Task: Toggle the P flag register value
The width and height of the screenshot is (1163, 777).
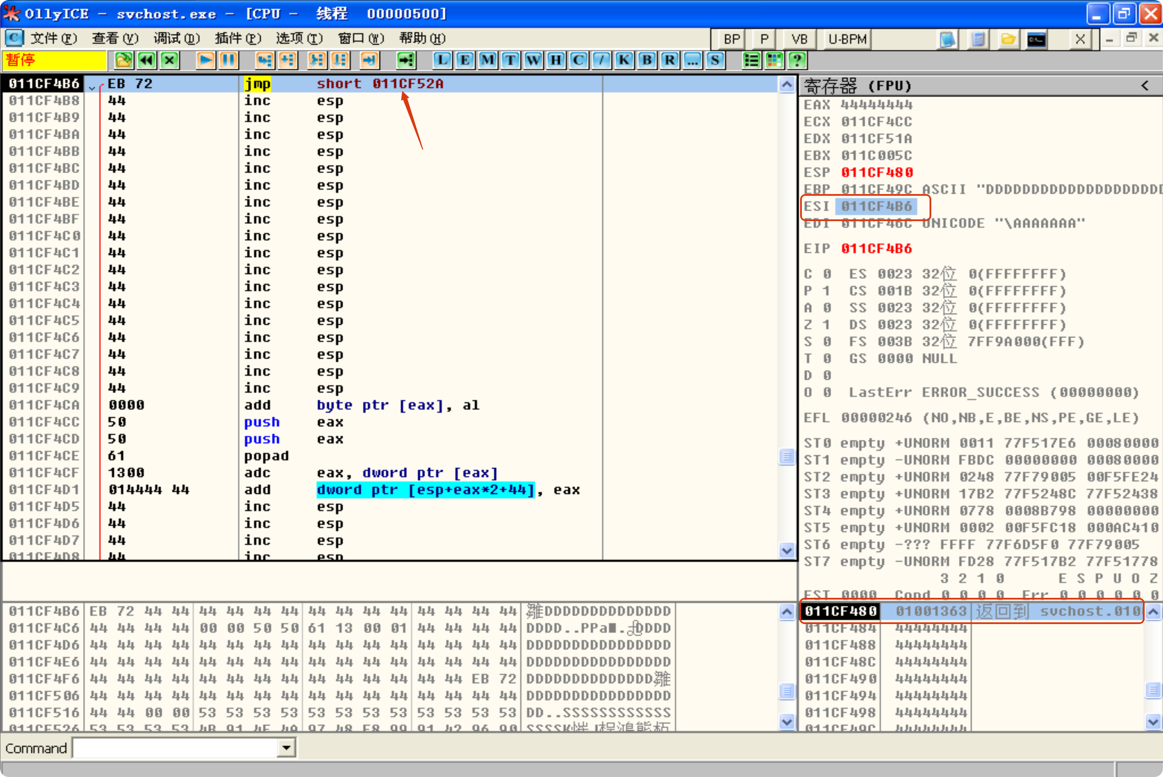Action: pos(826,291)
